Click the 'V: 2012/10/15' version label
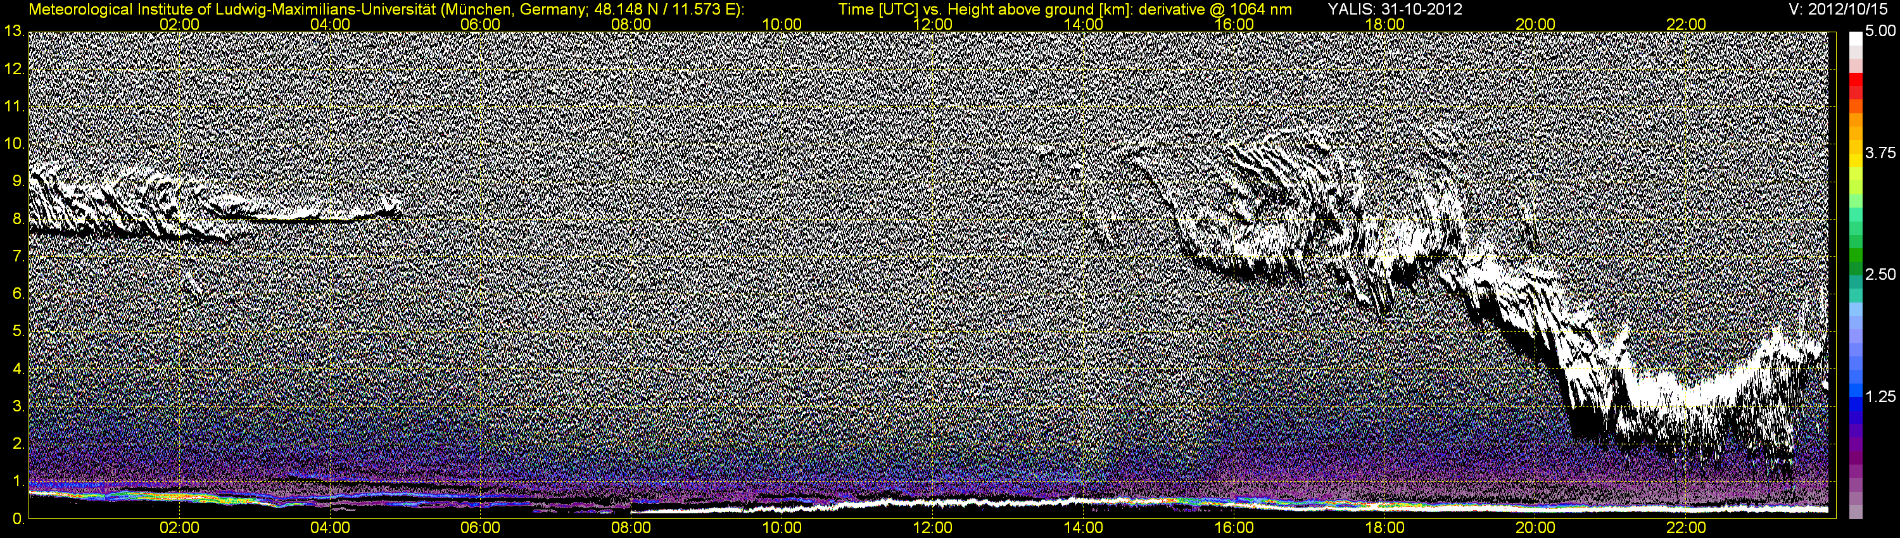The width and height of the screenshot is (1900, 538). click(1839, 9)
